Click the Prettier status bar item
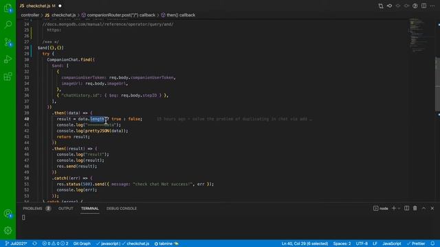The image size is (440, 247). click(416, 244)
